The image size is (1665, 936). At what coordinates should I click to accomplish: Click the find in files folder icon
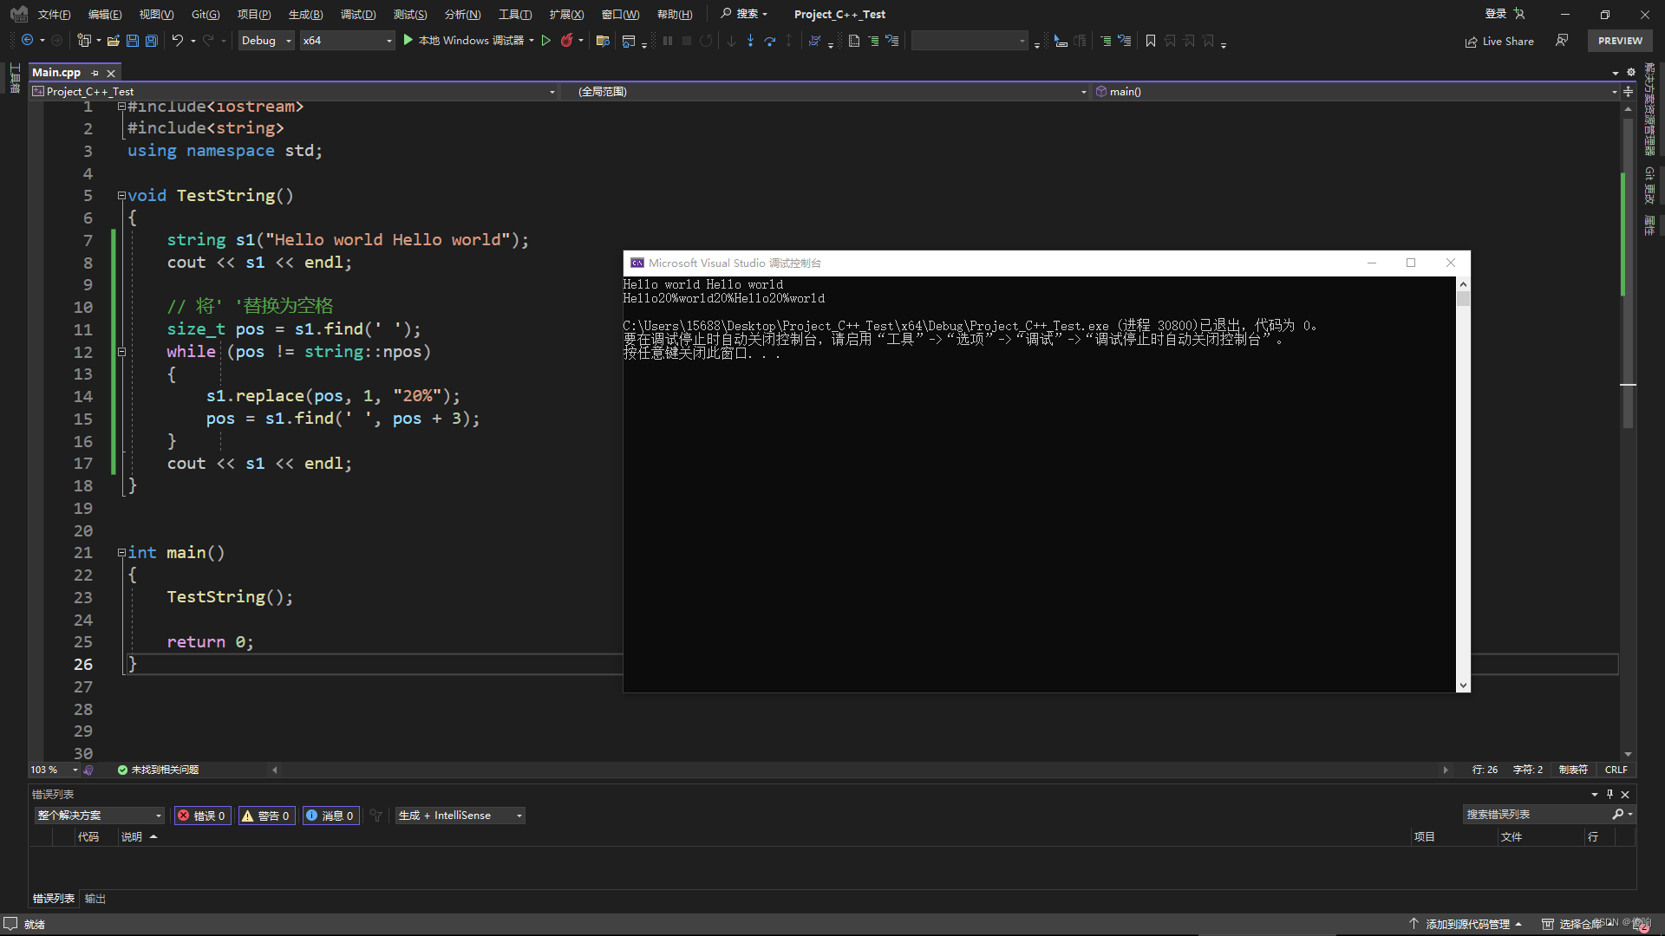[604, 41]
